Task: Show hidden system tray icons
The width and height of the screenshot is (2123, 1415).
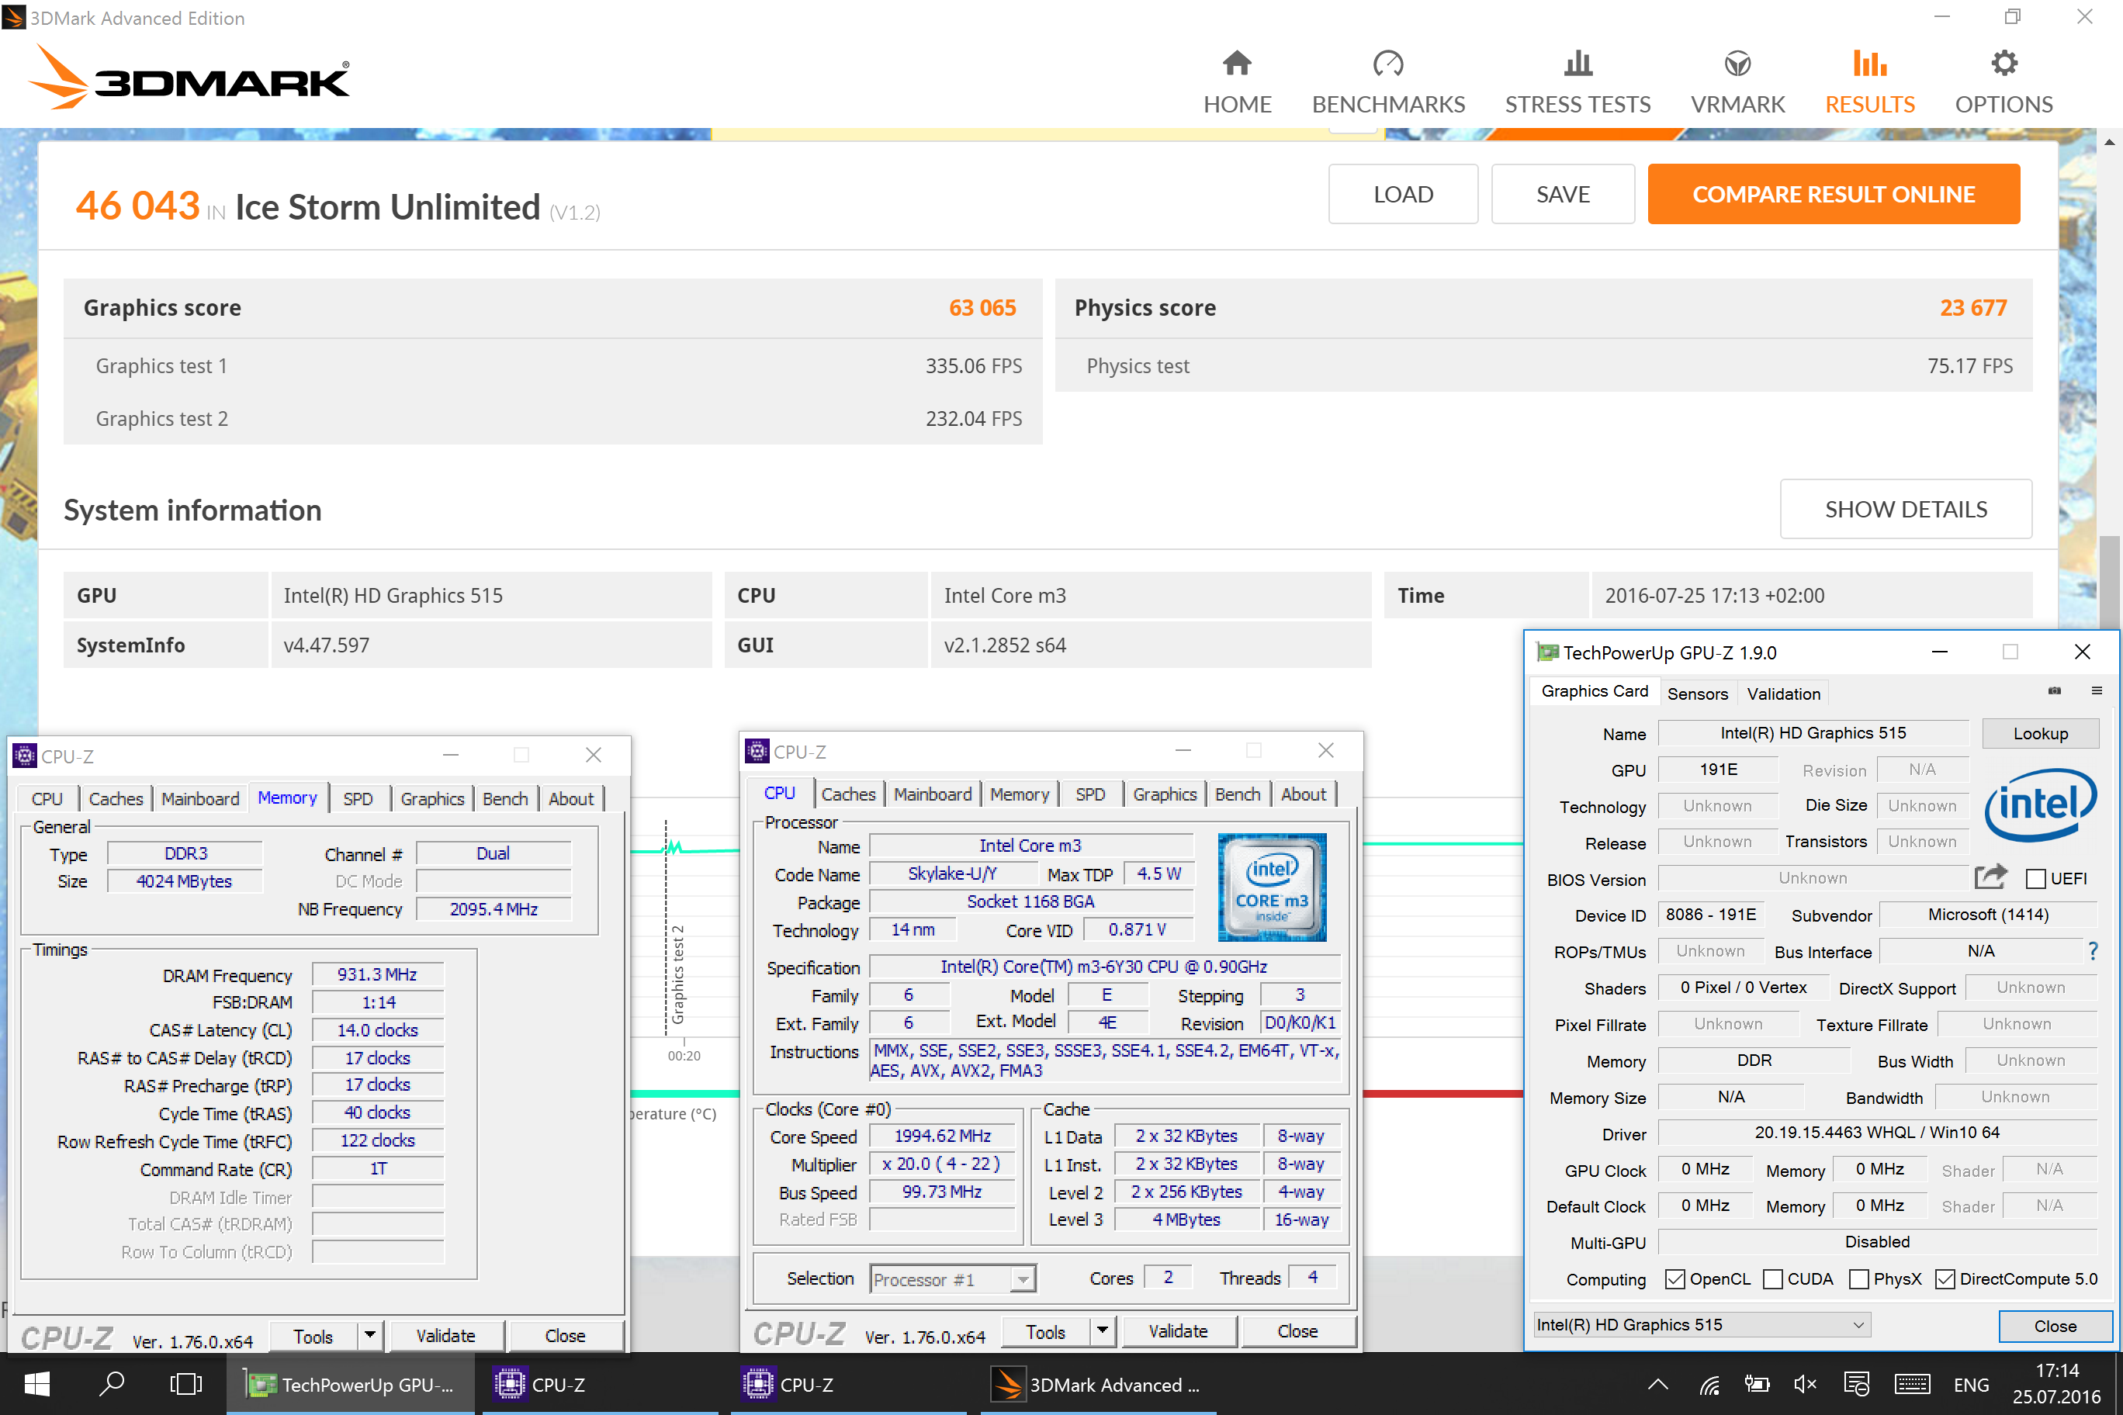Action: 1657,1386
